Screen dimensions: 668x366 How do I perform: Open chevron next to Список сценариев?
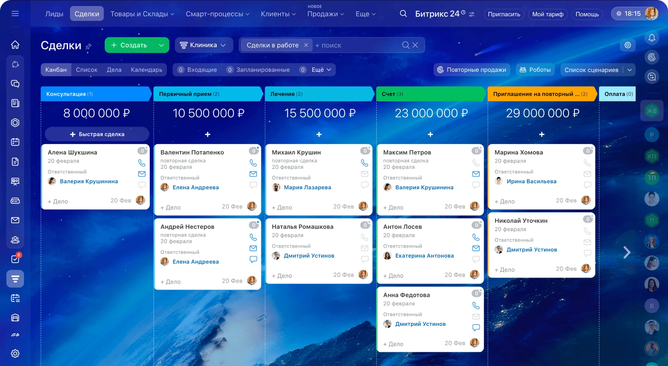pos(630,70)
